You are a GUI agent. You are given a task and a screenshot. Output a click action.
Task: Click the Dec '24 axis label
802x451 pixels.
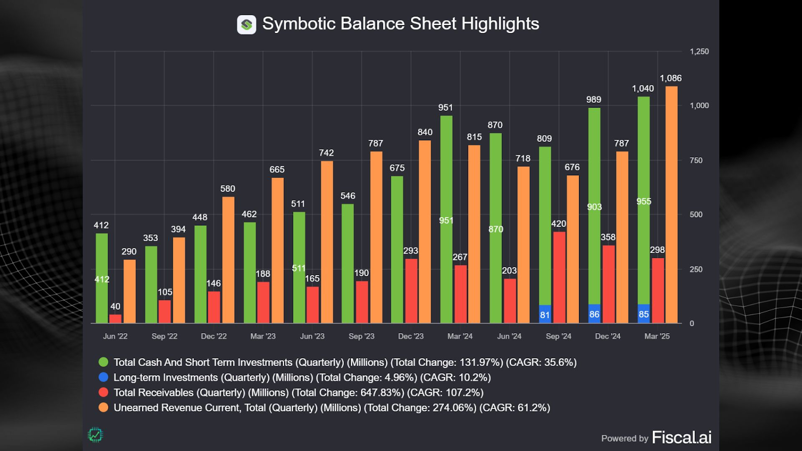point(608,336)
